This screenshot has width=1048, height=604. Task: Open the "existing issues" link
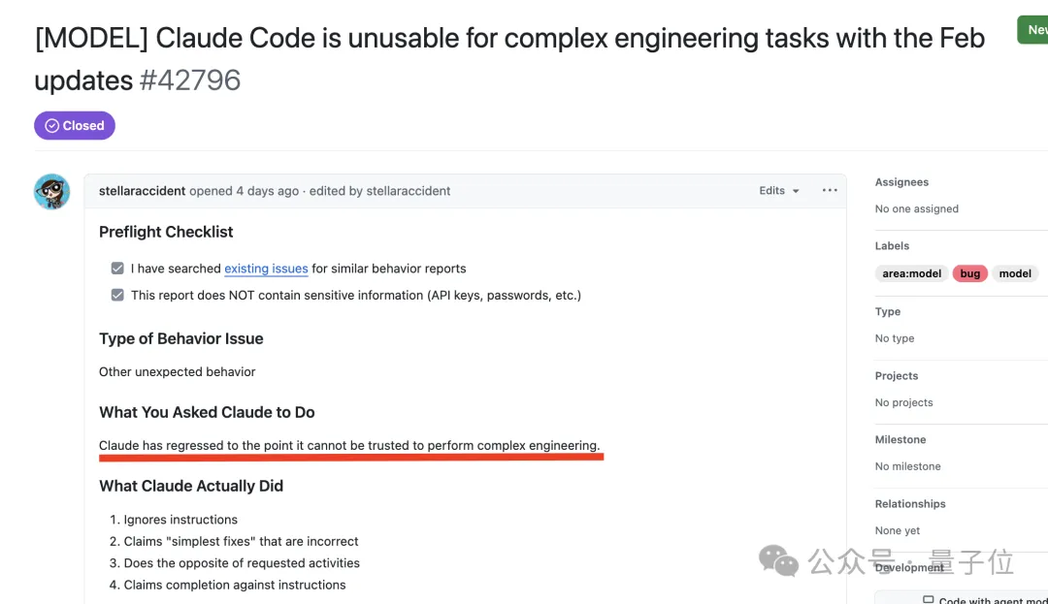[266, 268]
